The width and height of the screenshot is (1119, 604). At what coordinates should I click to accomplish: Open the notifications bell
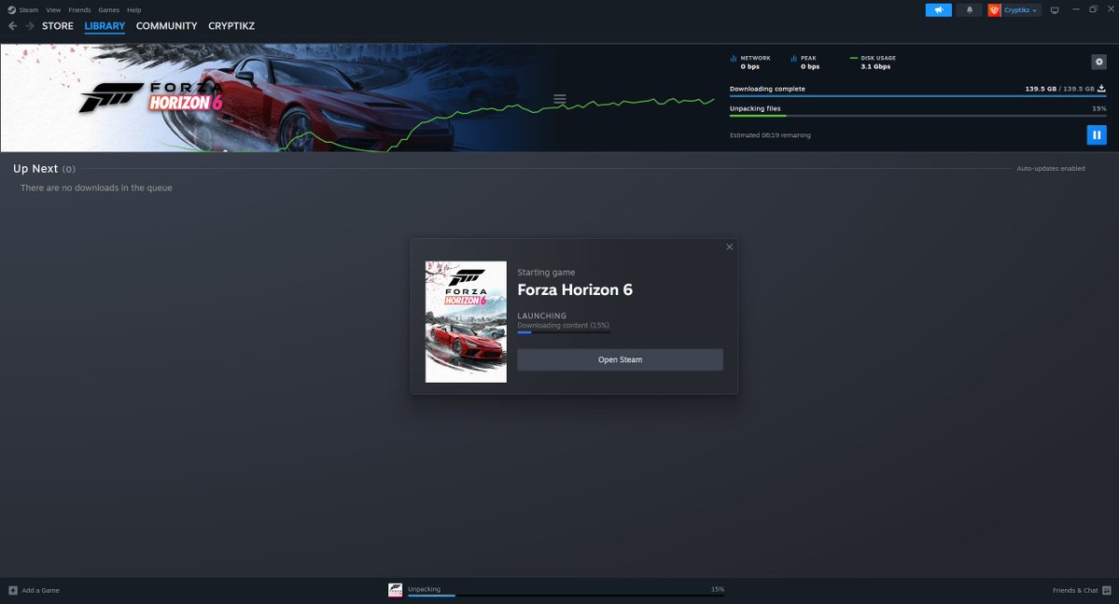coord(969,10)
